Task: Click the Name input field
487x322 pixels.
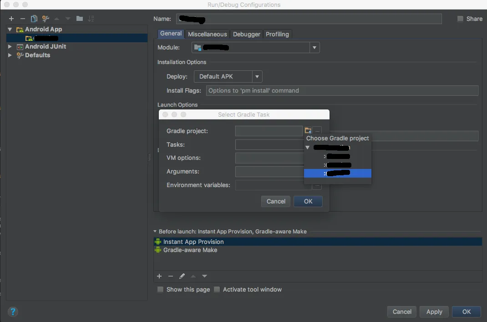Action: [309, 19]
